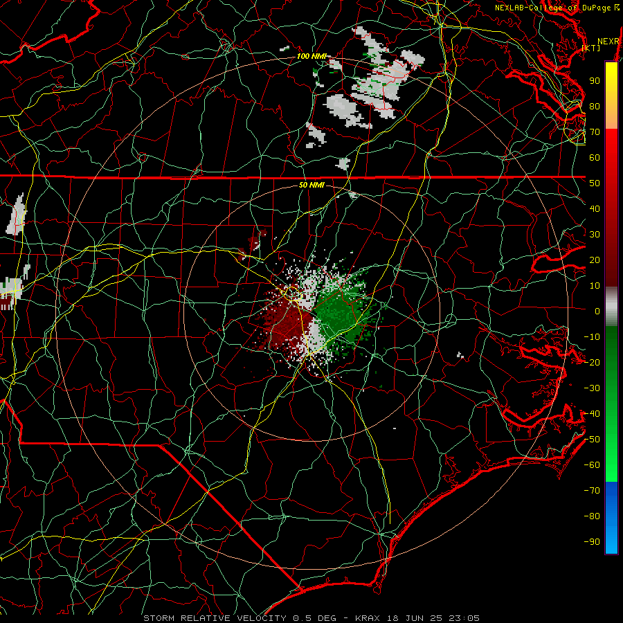Click the -40 scale value
Viewport: 623px width, 623px height.
(x=592, y=414)
